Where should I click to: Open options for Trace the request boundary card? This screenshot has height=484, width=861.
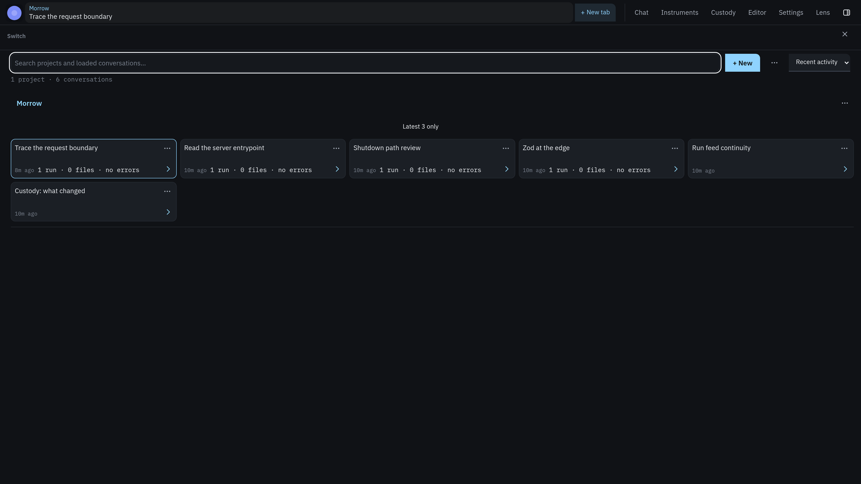(x=167, y=148)
